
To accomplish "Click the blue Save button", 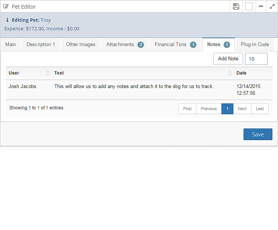I will pos(258,134).
